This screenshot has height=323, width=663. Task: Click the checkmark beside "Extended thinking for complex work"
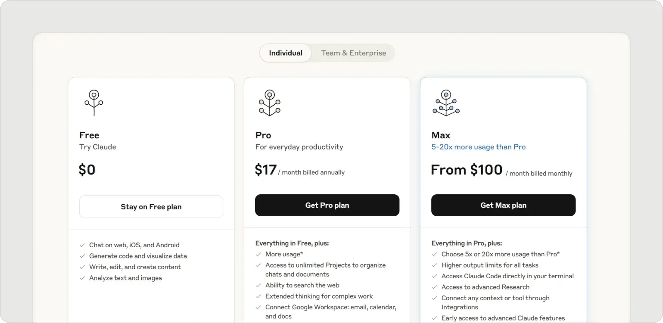pyautogui.click(x=258, y=296)
